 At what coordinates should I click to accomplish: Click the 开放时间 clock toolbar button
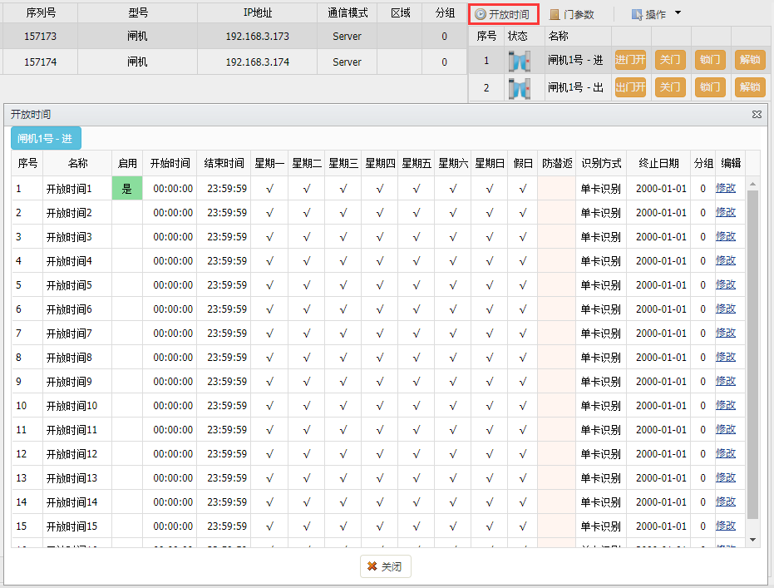503,14
